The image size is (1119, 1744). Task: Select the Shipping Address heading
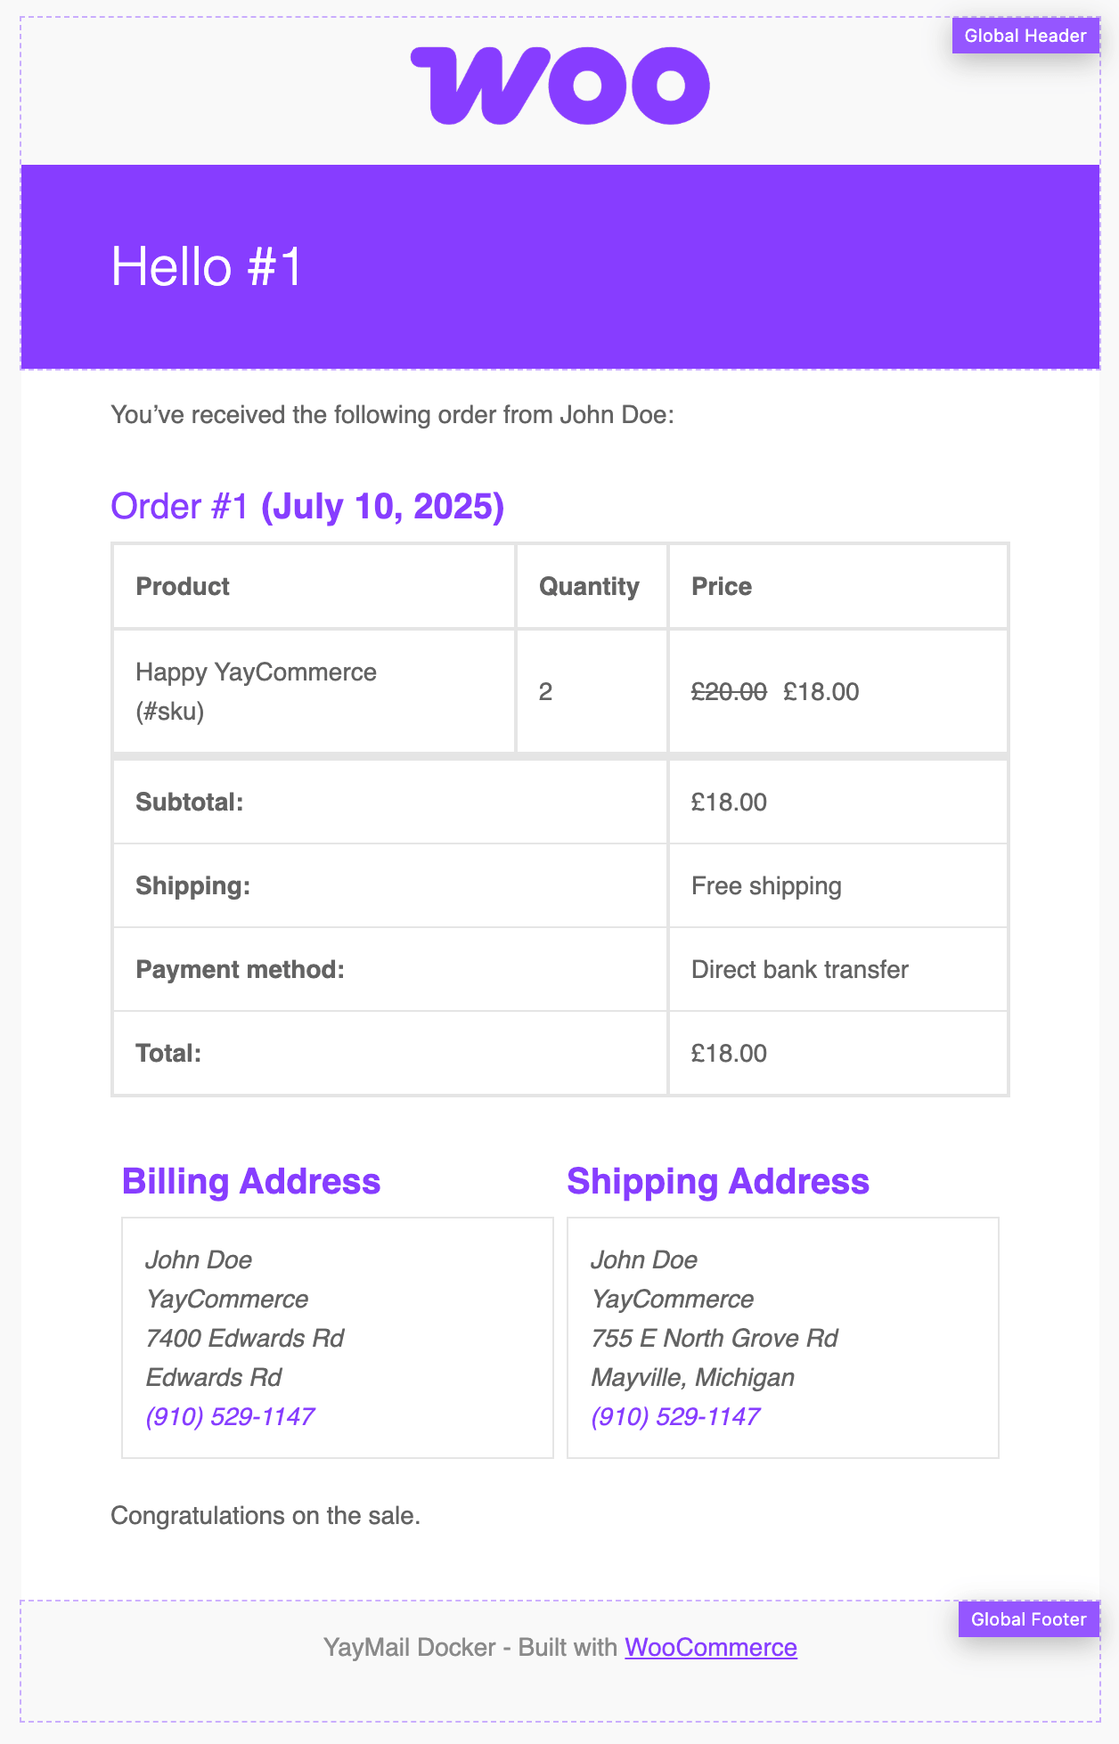tap(717, 1181)
